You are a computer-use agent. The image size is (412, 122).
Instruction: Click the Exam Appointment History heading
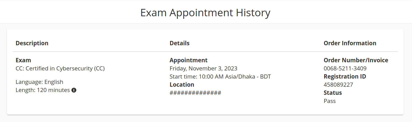[205, 13]
